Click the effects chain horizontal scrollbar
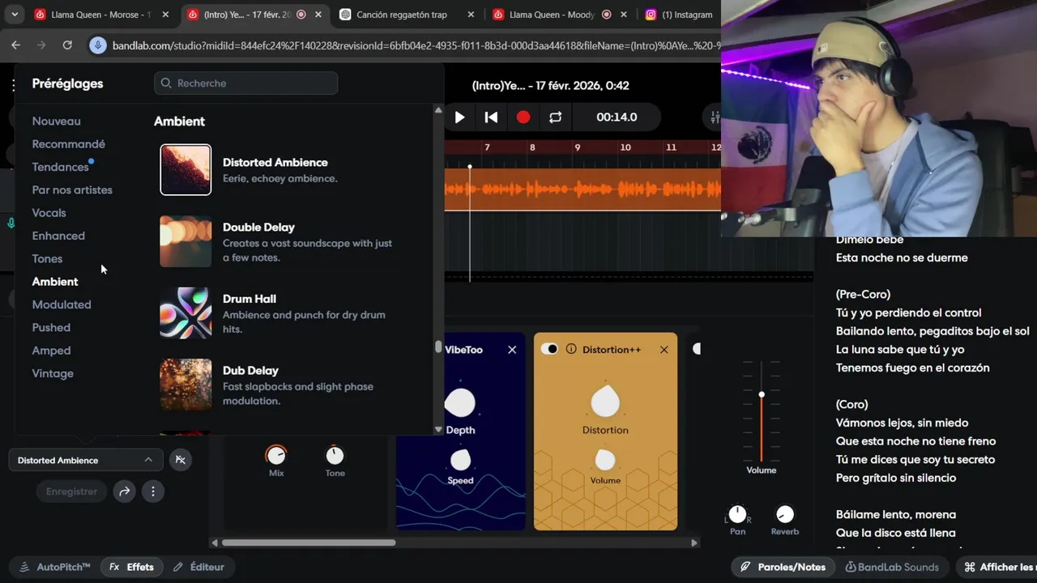Screen dimensions: 1037x583 [309, 543]
